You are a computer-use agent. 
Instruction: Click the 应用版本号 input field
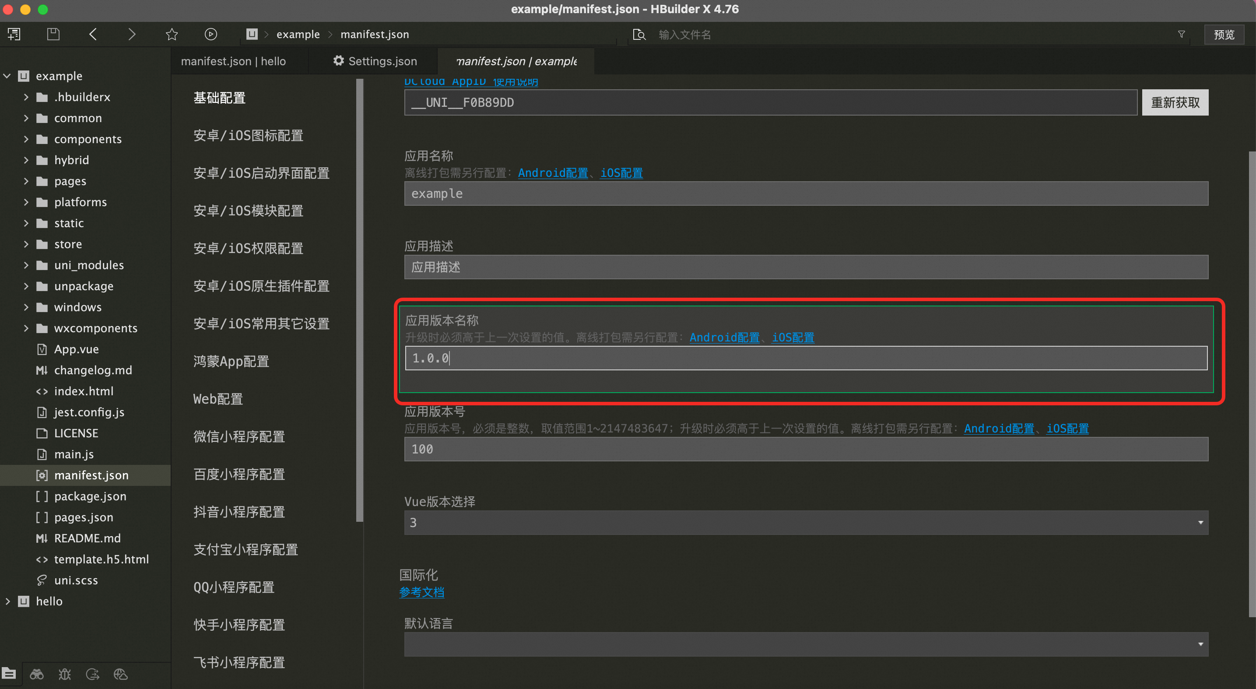coord(806,449)
